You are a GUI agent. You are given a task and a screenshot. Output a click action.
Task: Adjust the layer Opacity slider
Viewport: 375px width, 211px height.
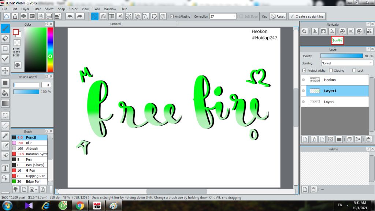pyautogui.click(x=342, y=56)
